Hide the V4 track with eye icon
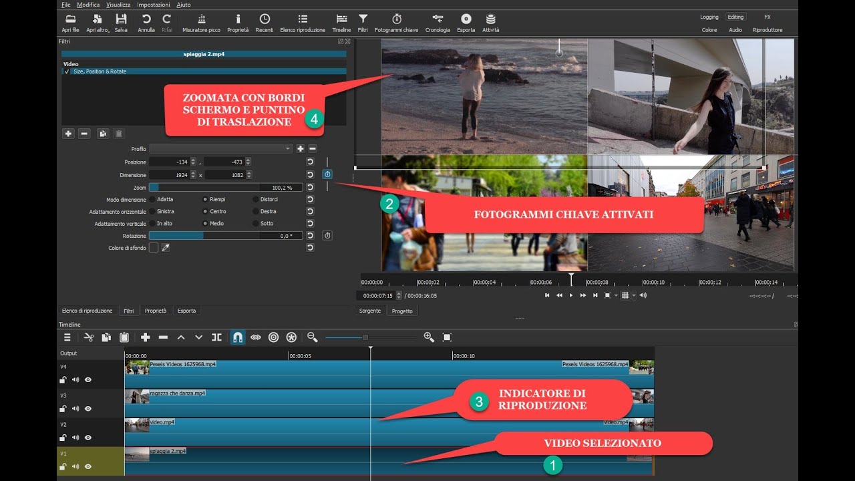855x481 pixels. click(x=88, y=379)
